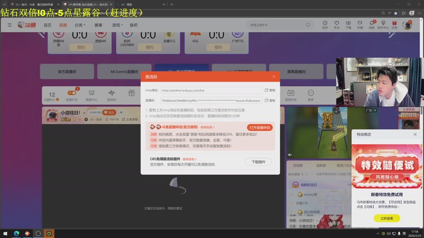Mute the ad video speaker icon

[290, 154]
